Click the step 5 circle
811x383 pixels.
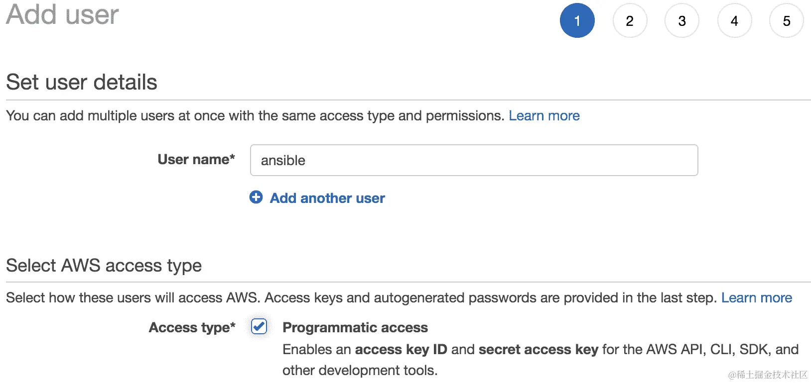tap(787, 21)
